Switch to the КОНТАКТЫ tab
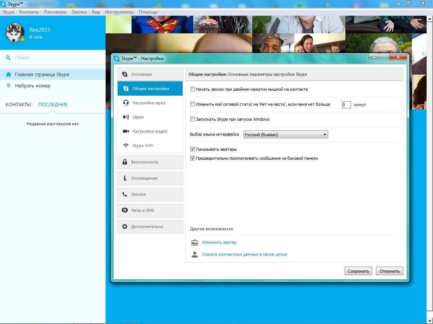Image resolution: width=433 pixels, height=324 pixels. pos(18,104)
